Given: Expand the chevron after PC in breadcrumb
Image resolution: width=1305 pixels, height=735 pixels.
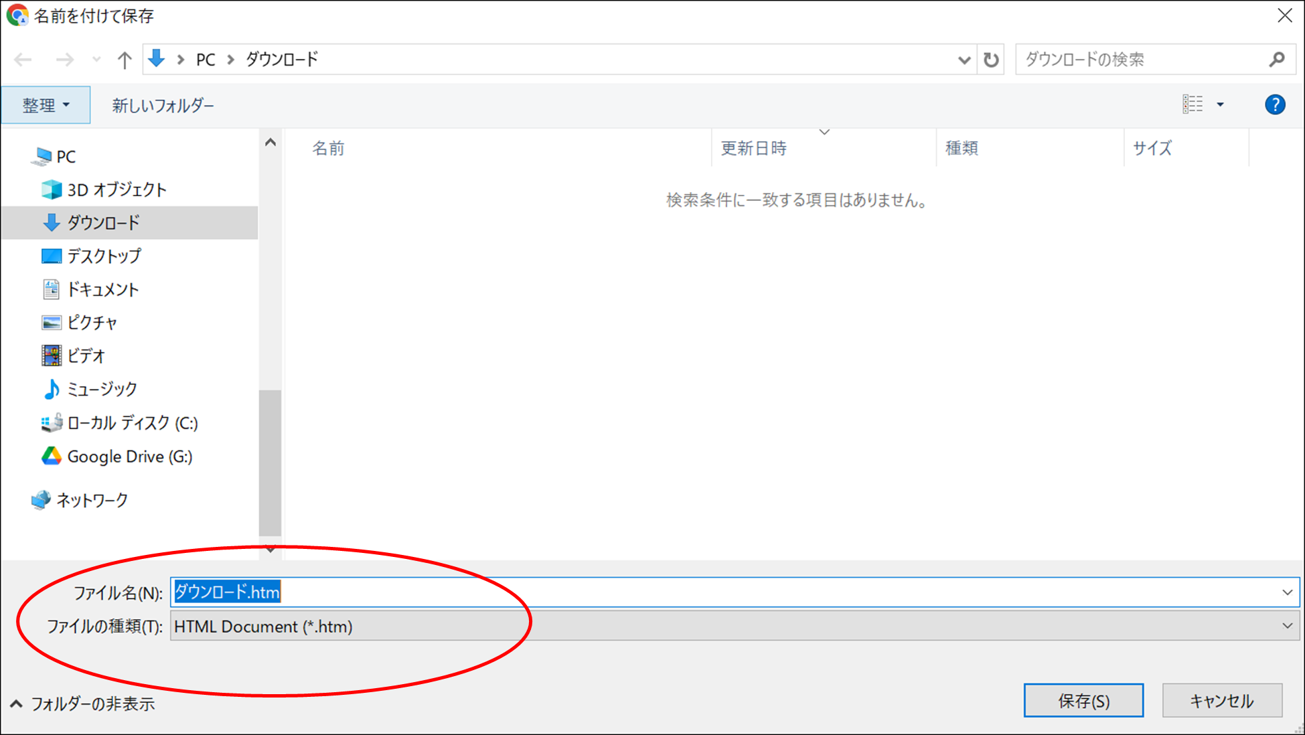Looking at the screenshot, I should 230,60.
